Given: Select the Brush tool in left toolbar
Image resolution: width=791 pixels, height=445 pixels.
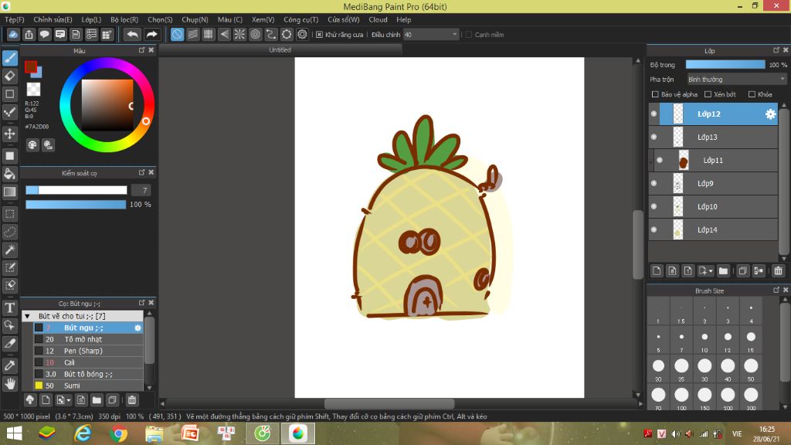Looking at the screenshot, I should click(x=10, y=58).
